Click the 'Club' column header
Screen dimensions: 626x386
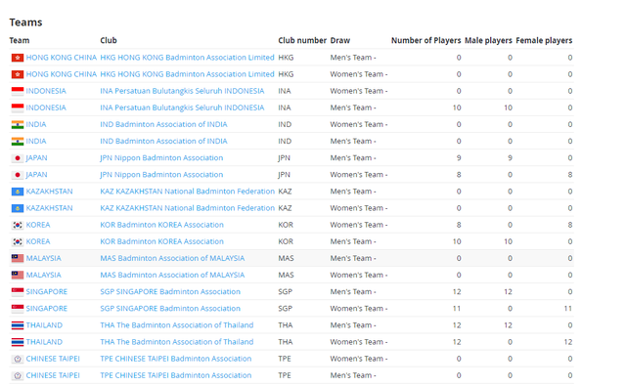(x=109, y=41)
